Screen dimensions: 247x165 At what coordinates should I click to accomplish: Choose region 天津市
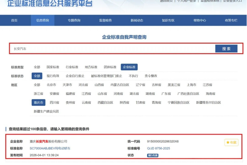pos(67,85)
